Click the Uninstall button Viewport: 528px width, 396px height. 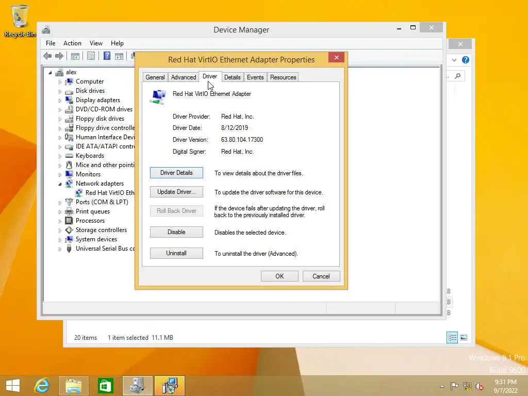176,253
